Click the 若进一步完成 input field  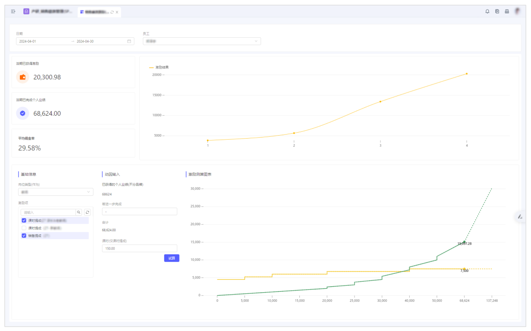tap(139, 212)
